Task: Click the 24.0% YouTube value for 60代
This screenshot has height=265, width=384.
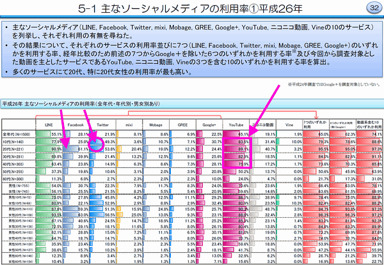Action: (244, 179)
